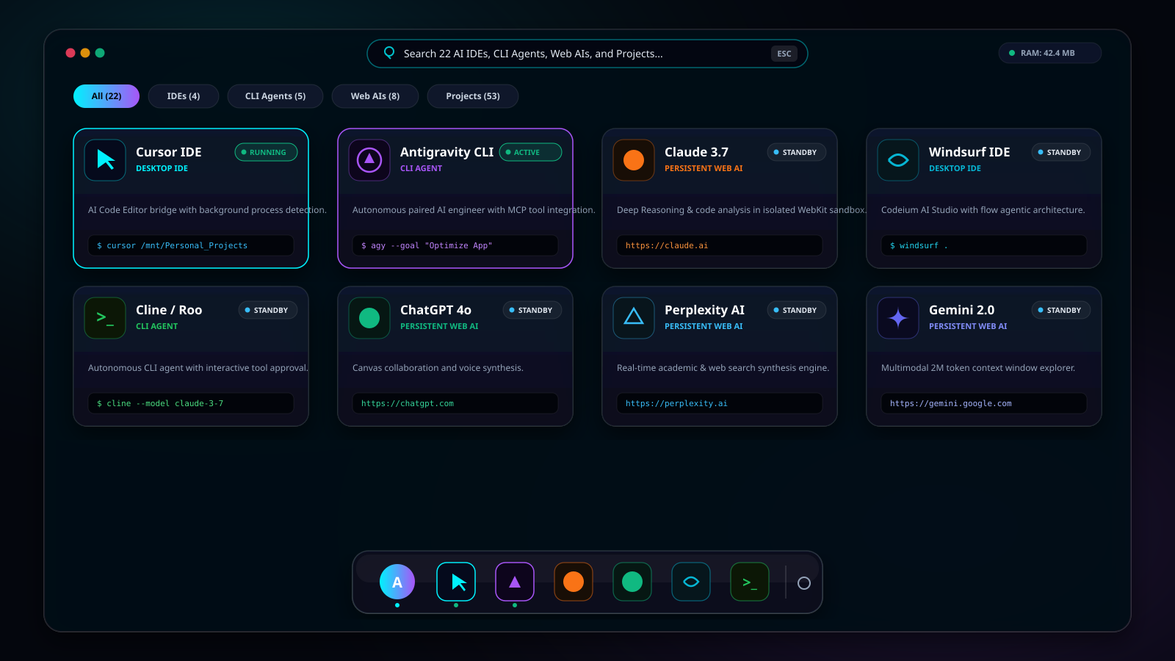Screen dimensions: 1175x661
Task: Launch Antigravity from the purple dock icon
Action: click(x=515, y=582)
